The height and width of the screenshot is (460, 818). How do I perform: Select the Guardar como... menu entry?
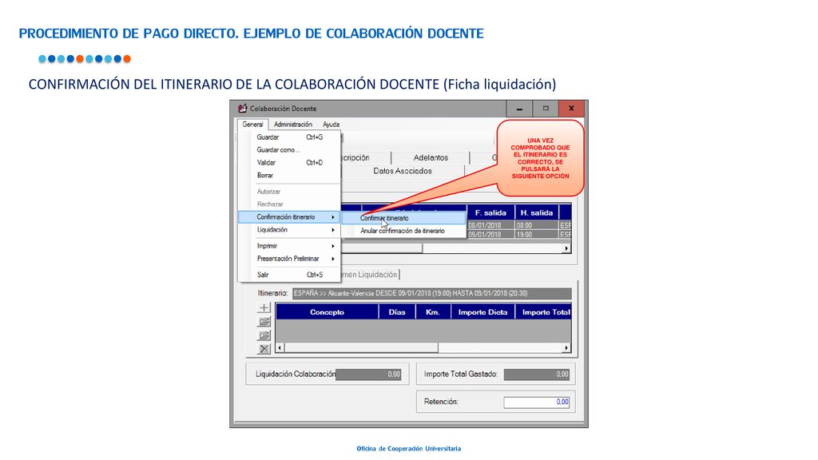tap(289, 149)
